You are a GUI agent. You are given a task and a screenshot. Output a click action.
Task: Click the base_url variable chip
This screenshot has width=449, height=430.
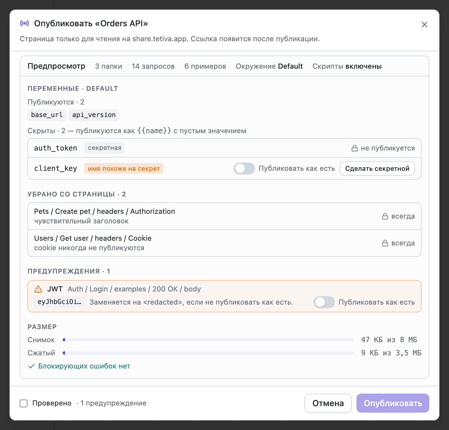tap(47, 115)
